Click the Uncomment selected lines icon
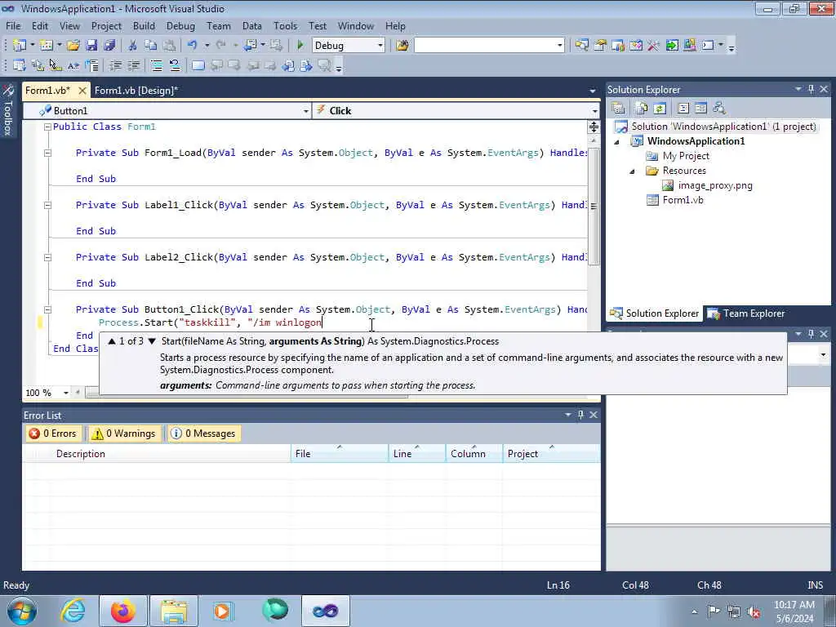The image size is (836, 627). click(175, 65)
